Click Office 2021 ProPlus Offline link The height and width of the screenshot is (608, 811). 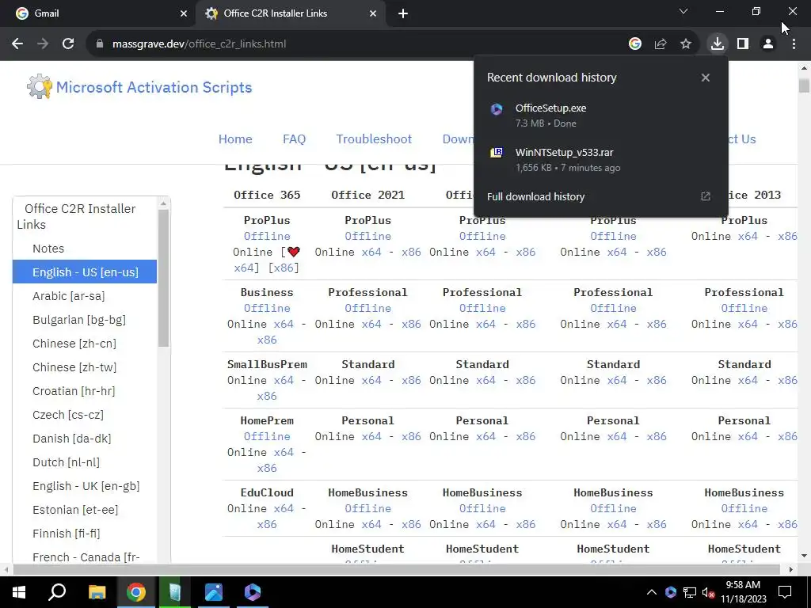(x=367, y=236)
